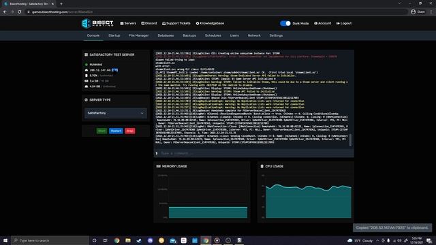The image size is (436, 245).
Task: Expand the Satisfactory server type dropdown
Action: point(116,113)
